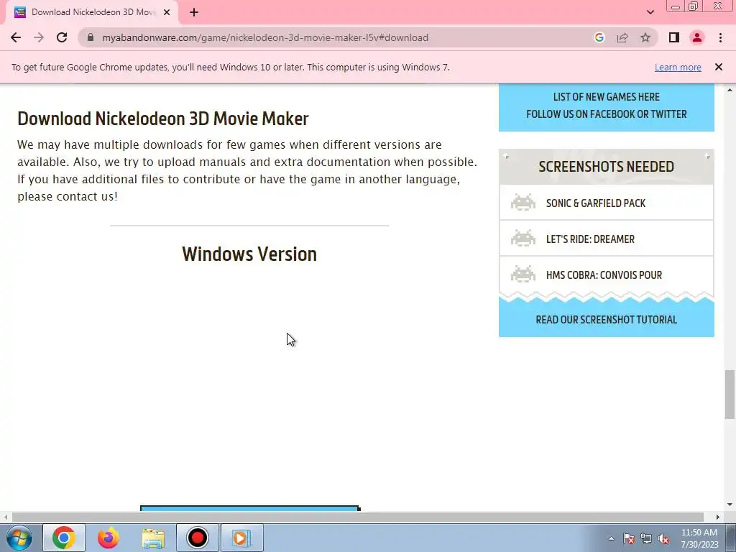The image size is (736, 552).
Task: Open the Learn more link
Action: 678,67
